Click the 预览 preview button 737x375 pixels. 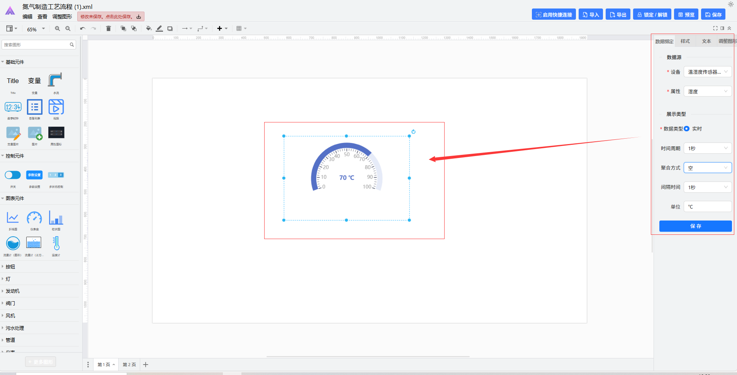pos(686,15)
